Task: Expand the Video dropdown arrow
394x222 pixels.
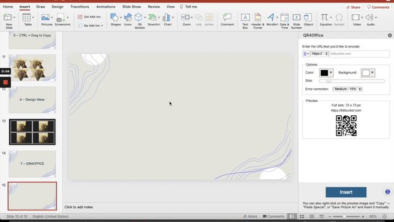Action: click(362, 17)
